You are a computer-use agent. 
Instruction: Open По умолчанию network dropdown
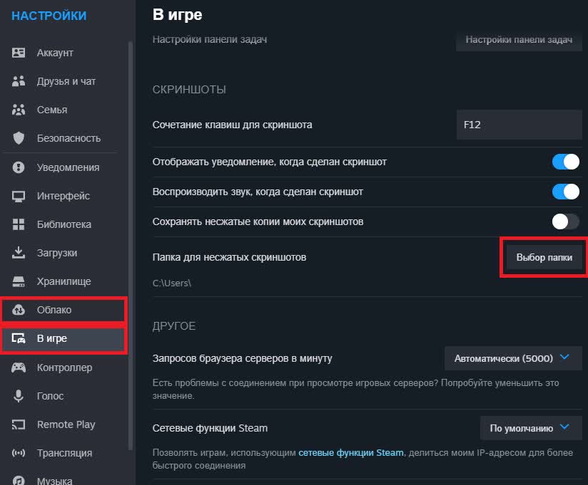point(531,428)
